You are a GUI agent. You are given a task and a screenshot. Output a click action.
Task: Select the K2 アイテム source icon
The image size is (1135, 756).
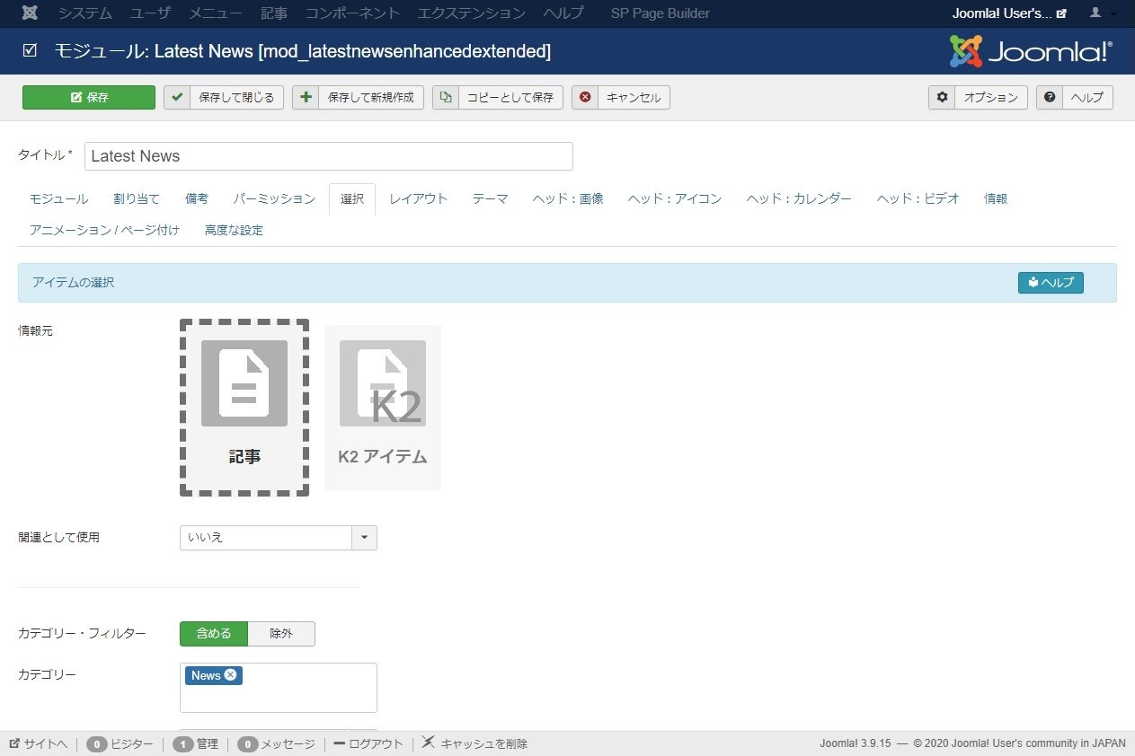383,407
